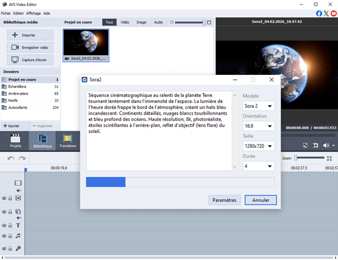Switch to the Vidéo filter tab
The height and width of the screenshot is (260, 338).
tap(125, 22)
